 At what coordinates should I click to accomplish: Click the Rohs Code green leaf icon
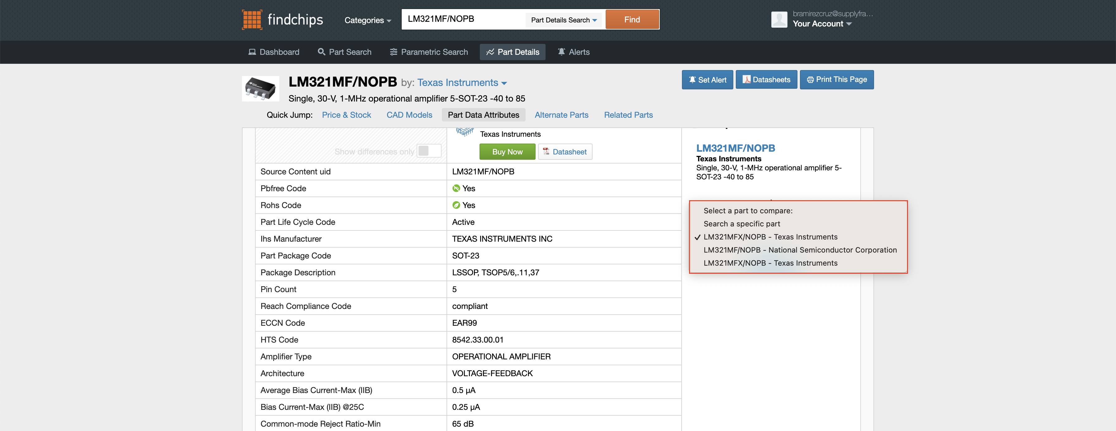click(456, 205)
